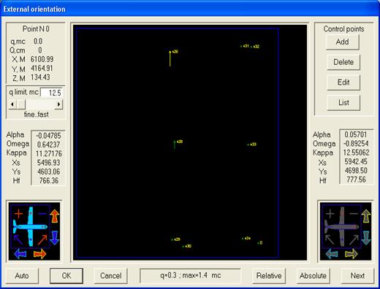Open the control points List
The width and height of the screenshot is (380, 289).
(343, 102)
